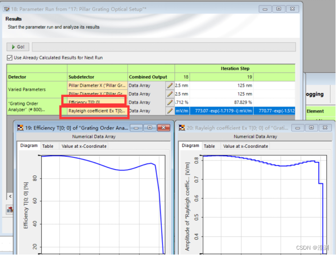Maximize the Rayleigh coefficient window 20

pos(311,127)
